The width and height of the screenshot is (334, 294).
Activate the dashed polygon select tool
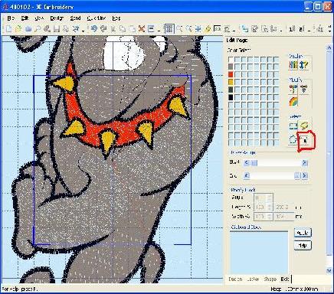pos(293,139)
